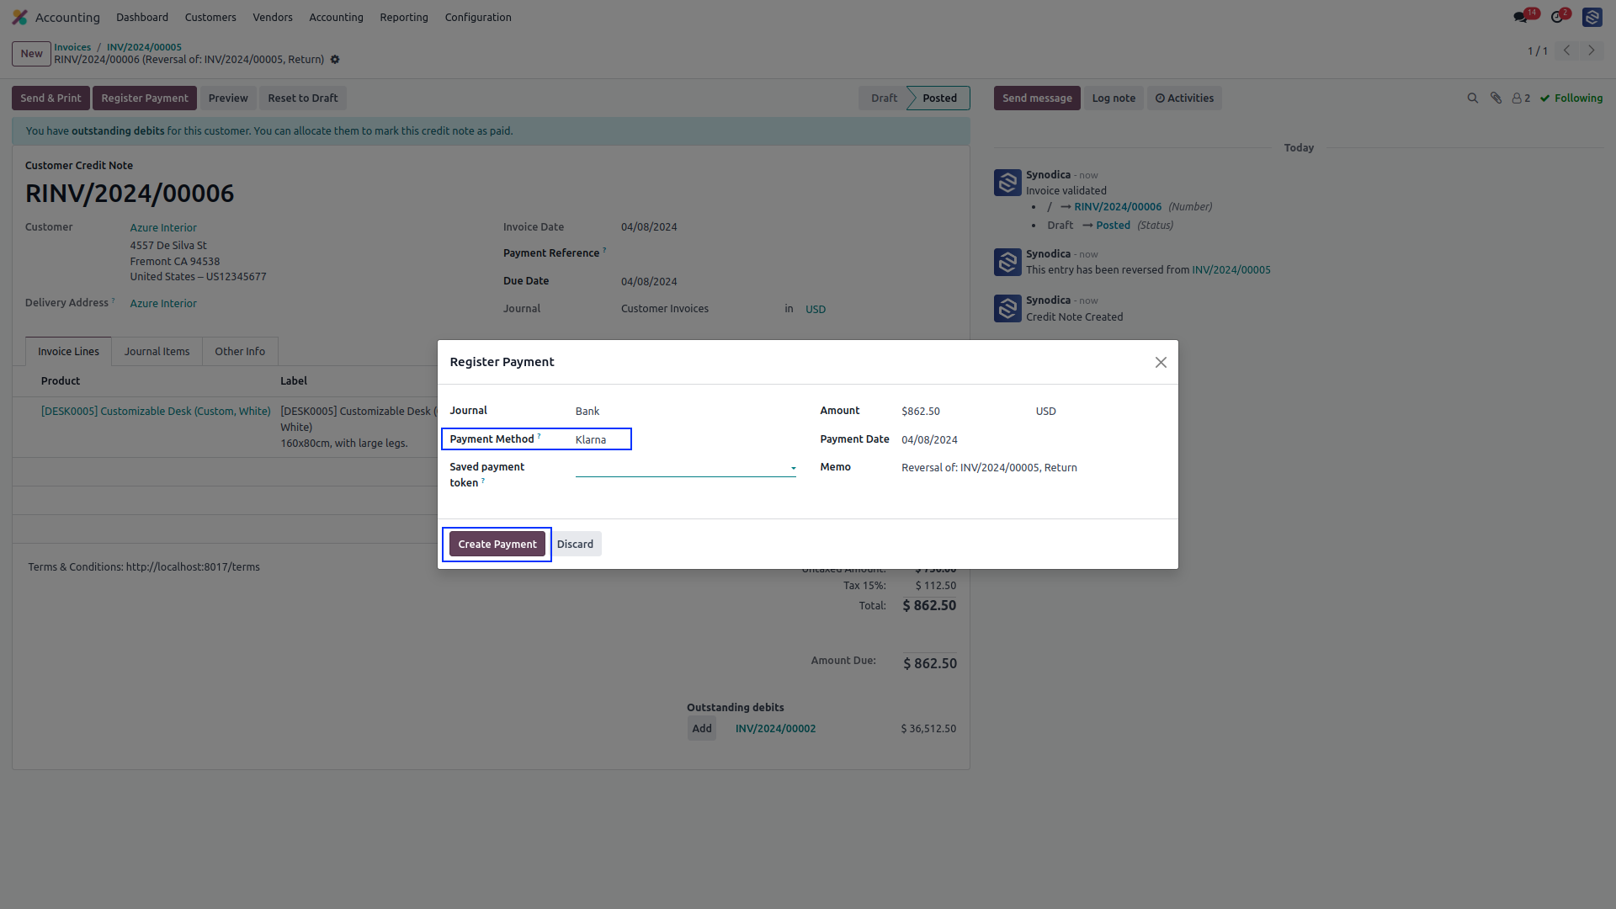The image size is (1616, 909).
Task: Open the Dashboard menu
Action: [142, 17]
